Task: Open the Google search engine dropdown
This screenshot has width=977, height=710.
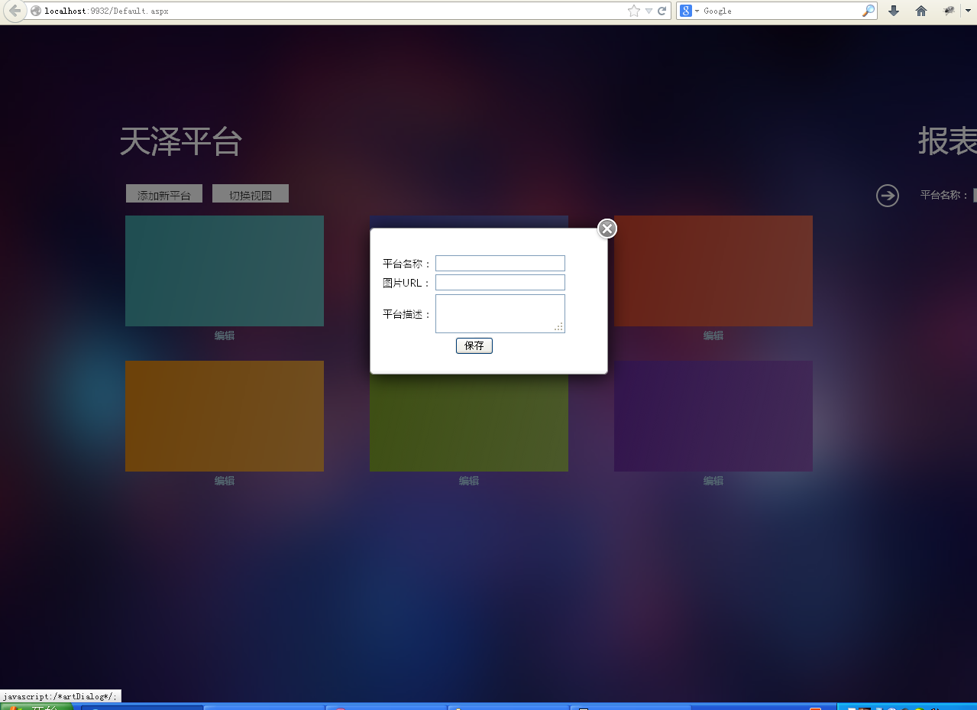Action: 689,11
